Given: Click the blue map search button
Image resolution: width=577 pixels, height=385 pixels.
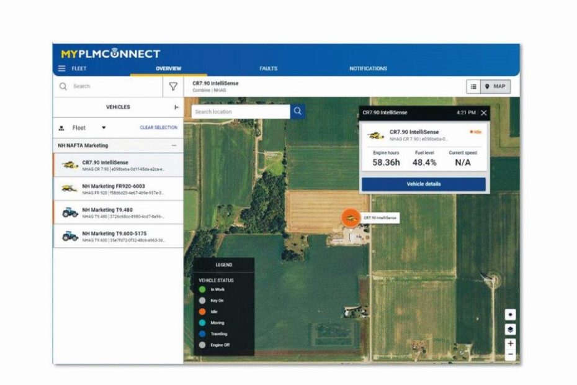Looking at the screenshot, I should (298, 111).
